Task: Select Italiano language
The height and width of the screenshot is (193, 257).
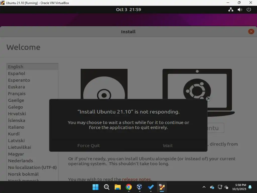Action: (x=28, y=127)
